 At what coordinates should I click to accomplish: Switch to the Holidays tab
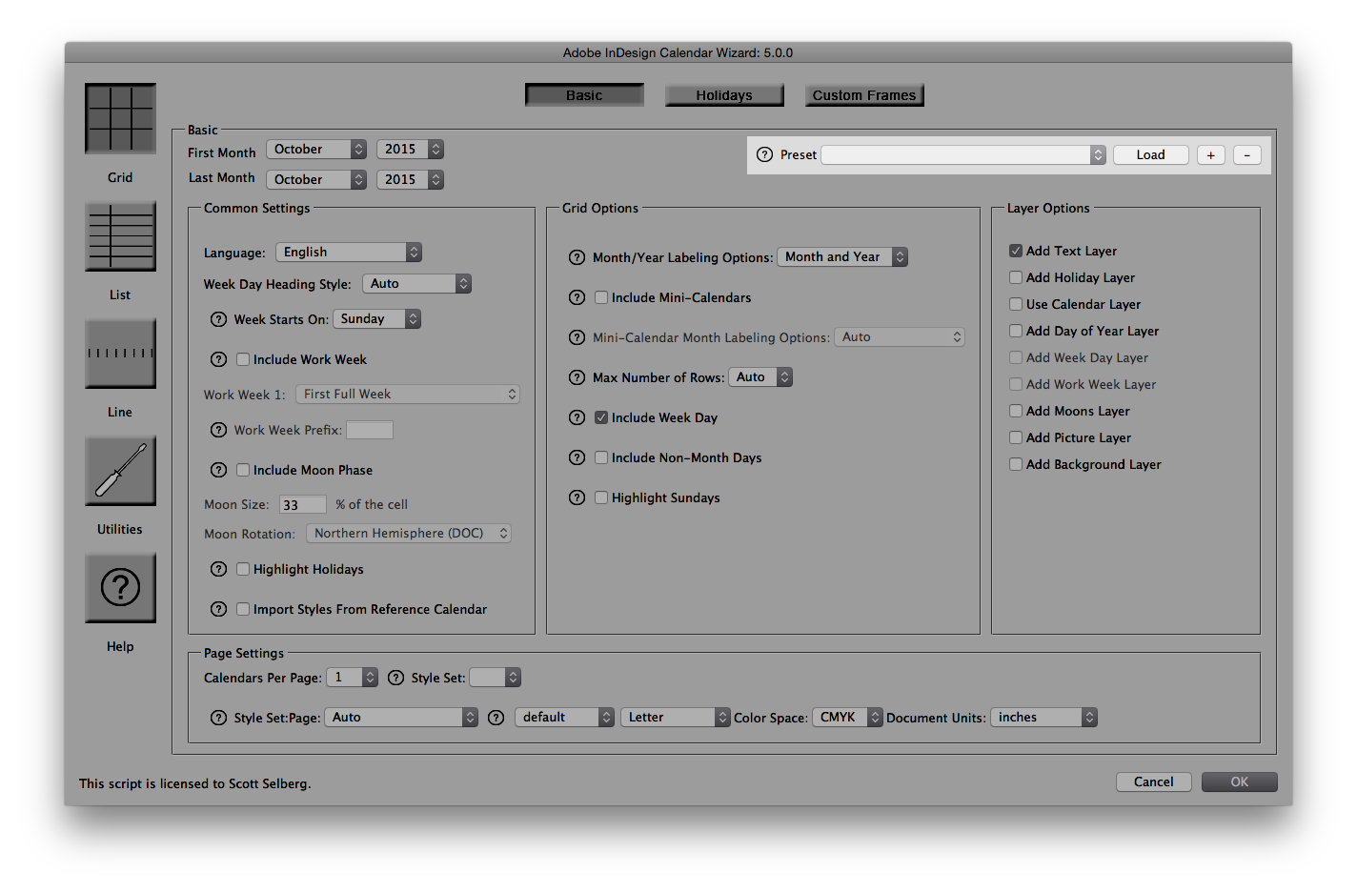pyautogui.click(x=724, y=95)
